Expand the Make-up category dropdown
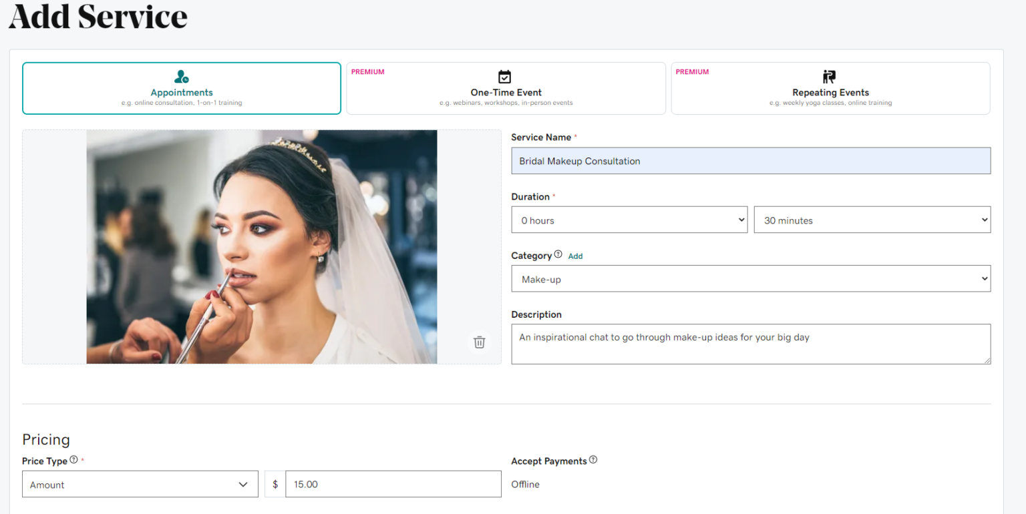The height and width of the screenshot is (514, 1026). [x=750, y=279]
